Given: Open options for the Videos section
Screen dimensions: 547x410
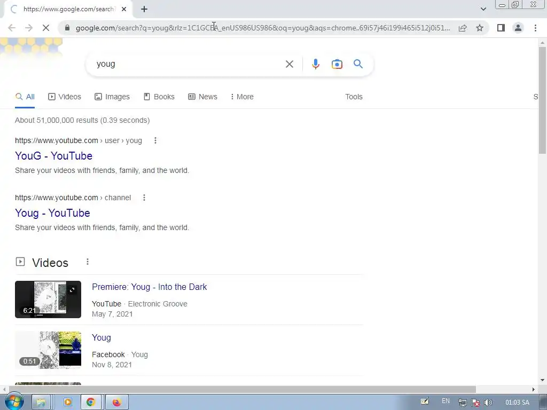Looking at the screenshot, I should (88, 262).
